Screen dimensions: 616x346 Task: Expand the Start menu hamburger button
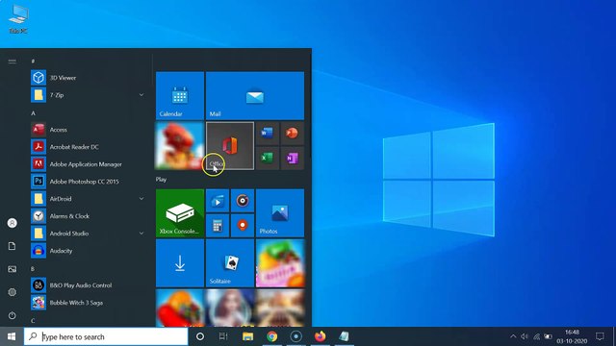click(13, 62)
